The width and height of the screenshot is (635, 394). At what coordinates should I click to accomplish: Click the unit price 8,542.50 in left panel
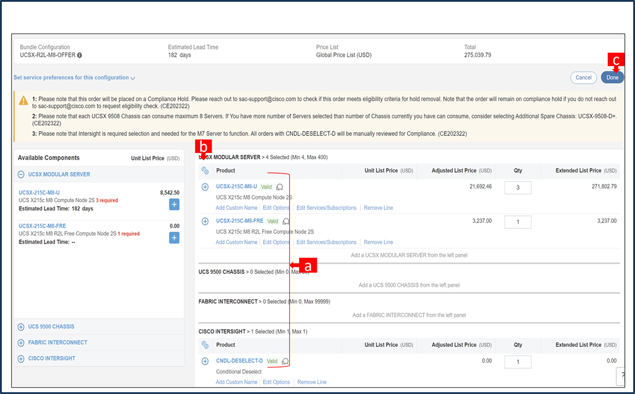point(169,193)
